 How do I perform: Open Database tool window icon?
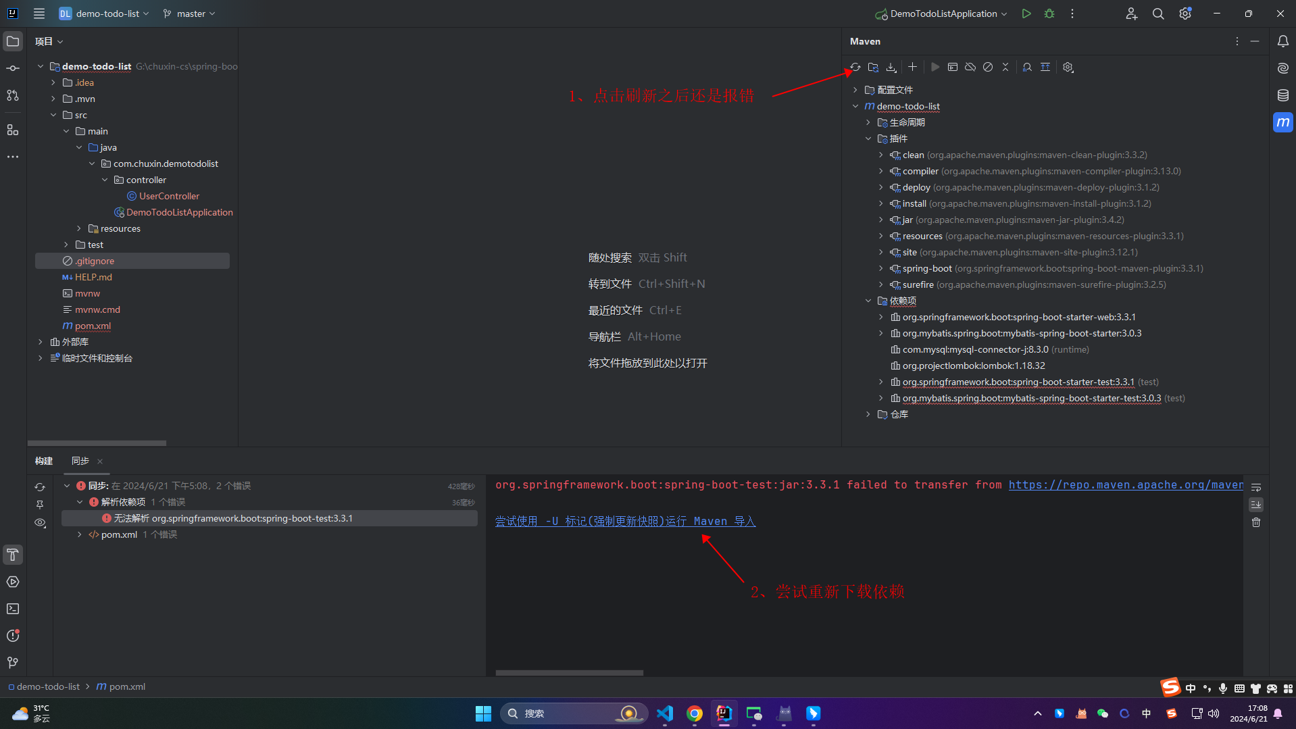[1282, 95]
